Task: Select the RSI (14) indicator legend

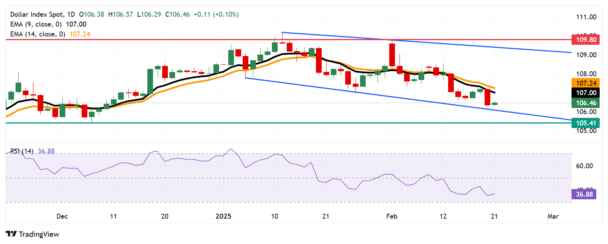Action: click(22, 151)
